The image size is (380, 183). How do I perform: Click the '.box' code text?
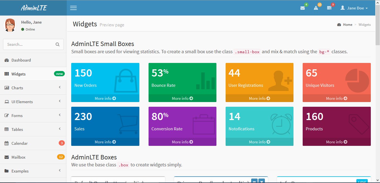point(123,165)
